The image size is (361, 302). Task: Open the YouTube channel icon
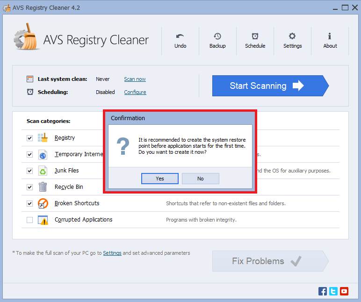[x=344, y=291]
